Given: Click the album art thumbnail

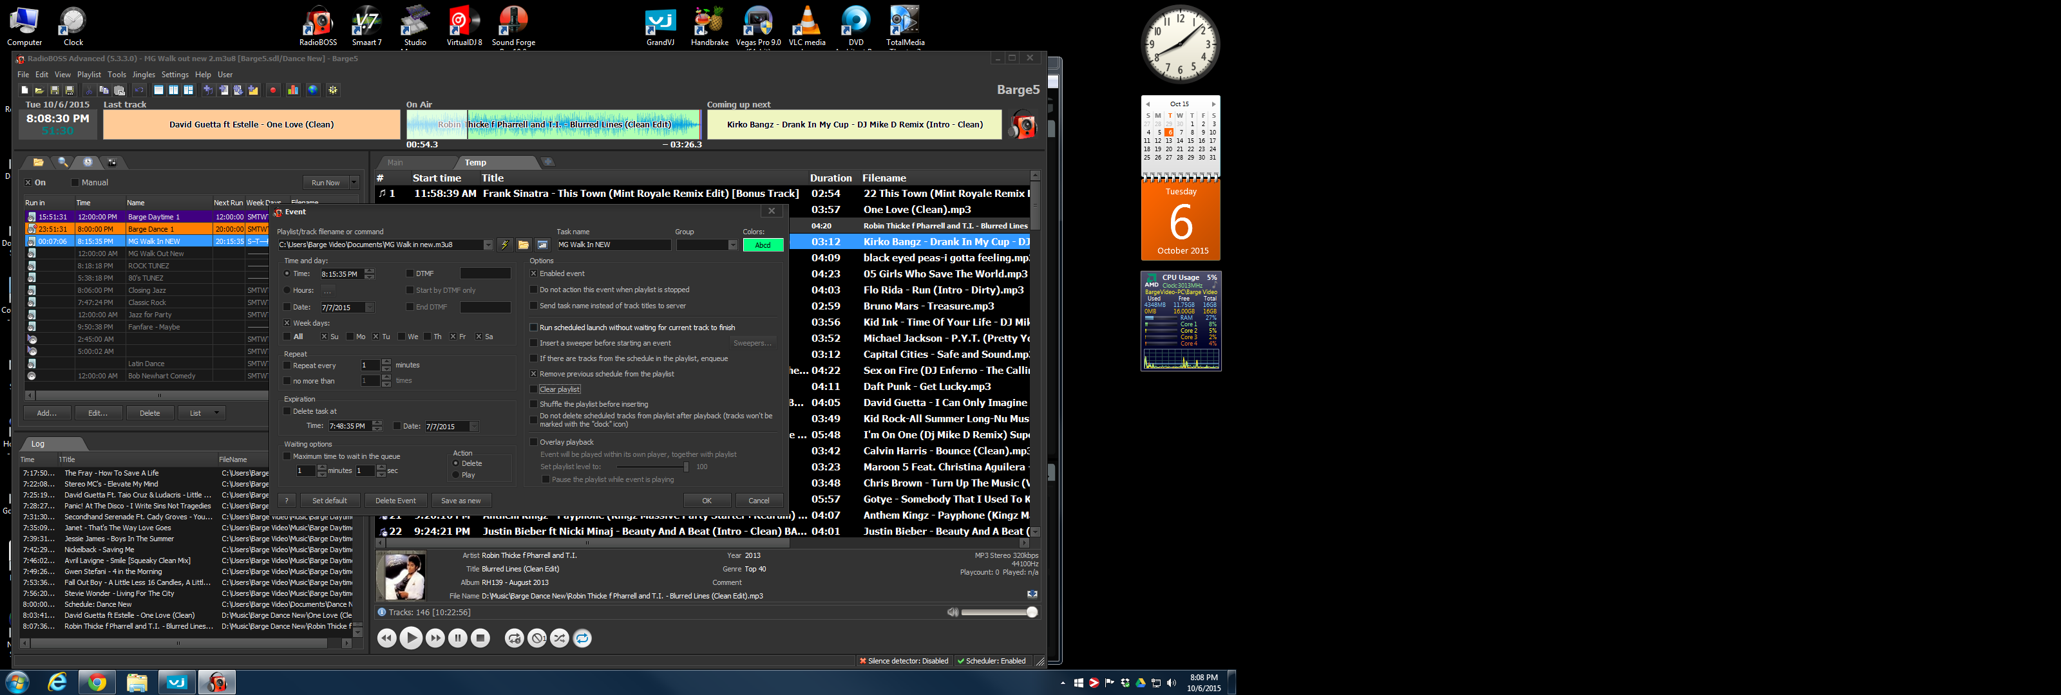Looking at the screenshot, I should [x=400, y=576].
